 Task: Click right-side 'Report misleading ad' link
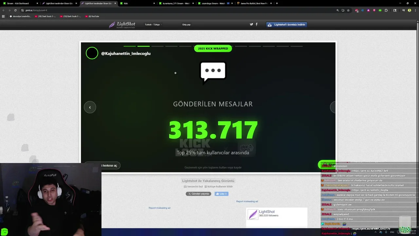pyautogui.click(x=247, y=201)
